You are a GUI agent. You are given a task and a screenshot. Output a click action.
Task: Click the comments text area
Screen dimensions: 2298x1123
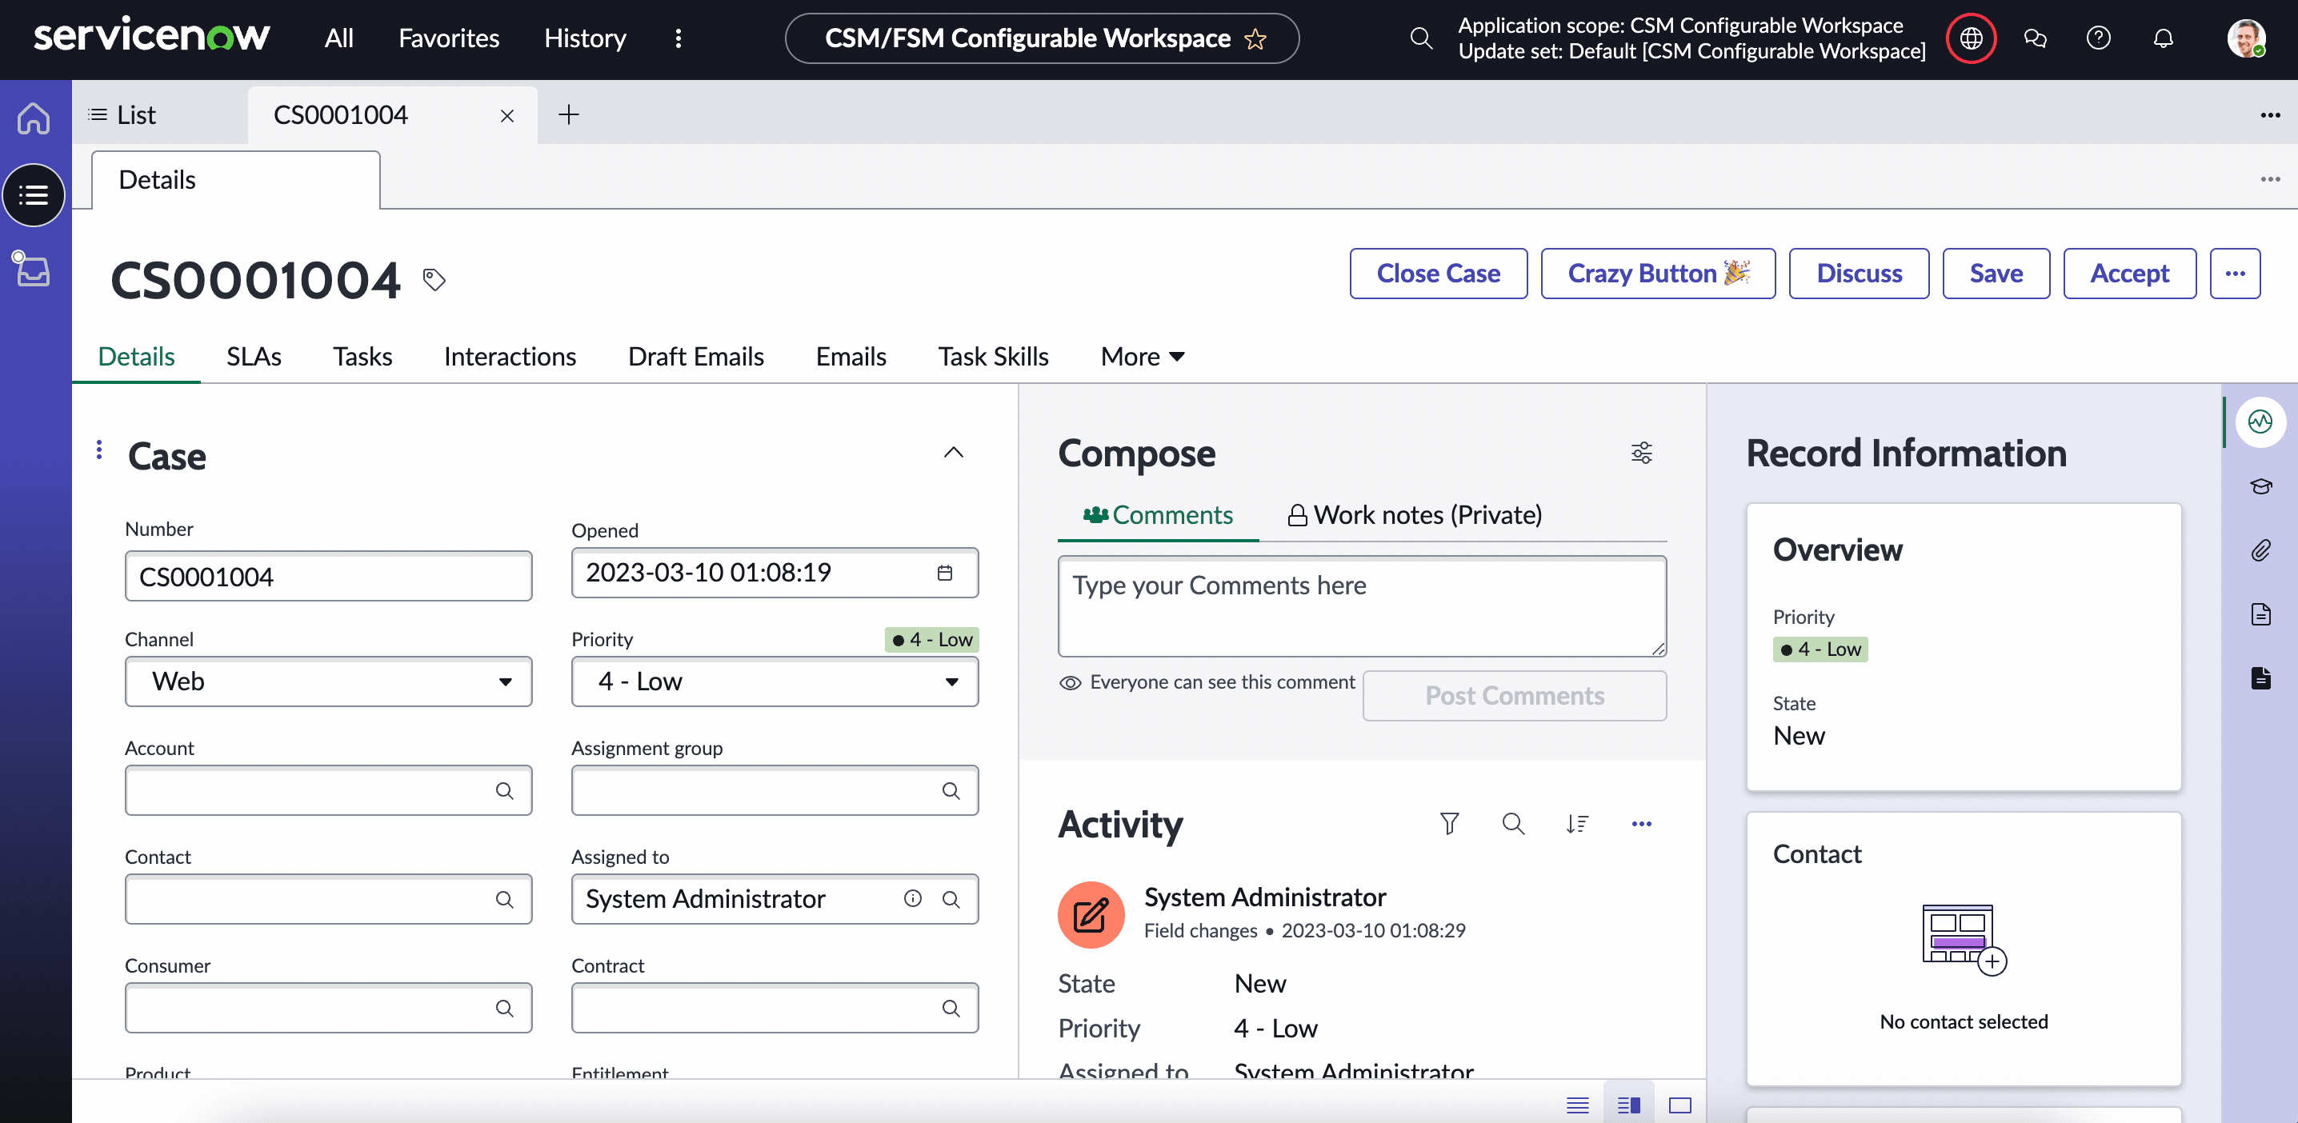[1361, 606]
